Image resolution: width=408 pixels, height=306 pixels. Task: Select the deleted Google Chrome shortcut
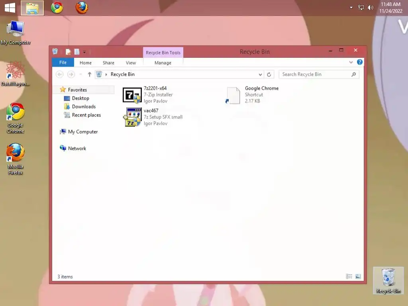click(x=252, y=95)
